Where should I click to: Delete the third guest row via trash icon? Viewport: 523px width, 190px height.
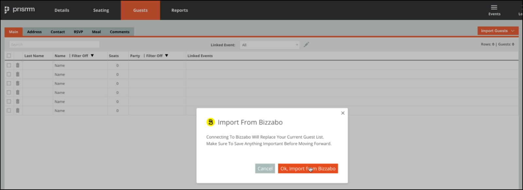pyautogui.click(x=18, y=83)
